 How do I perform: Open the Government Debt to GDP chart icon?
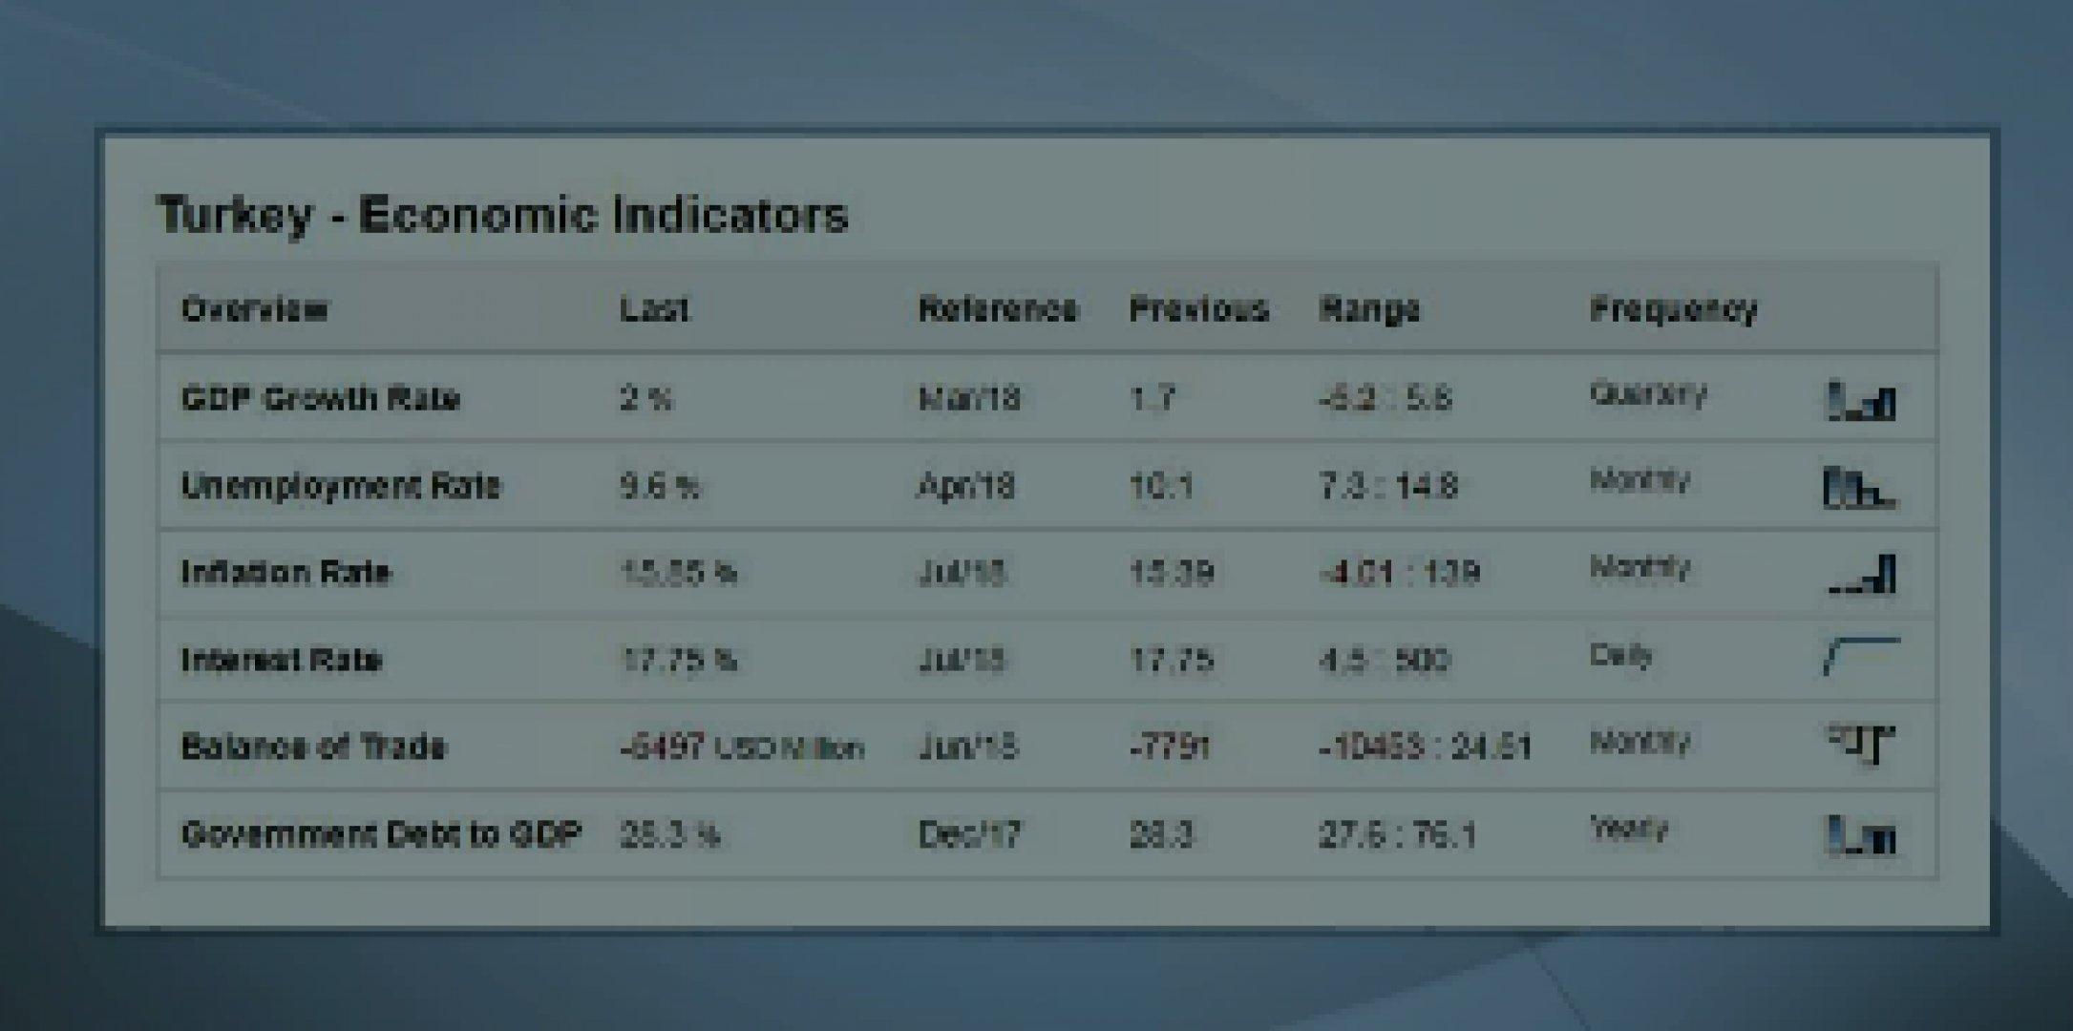(x=1860, y=835)
